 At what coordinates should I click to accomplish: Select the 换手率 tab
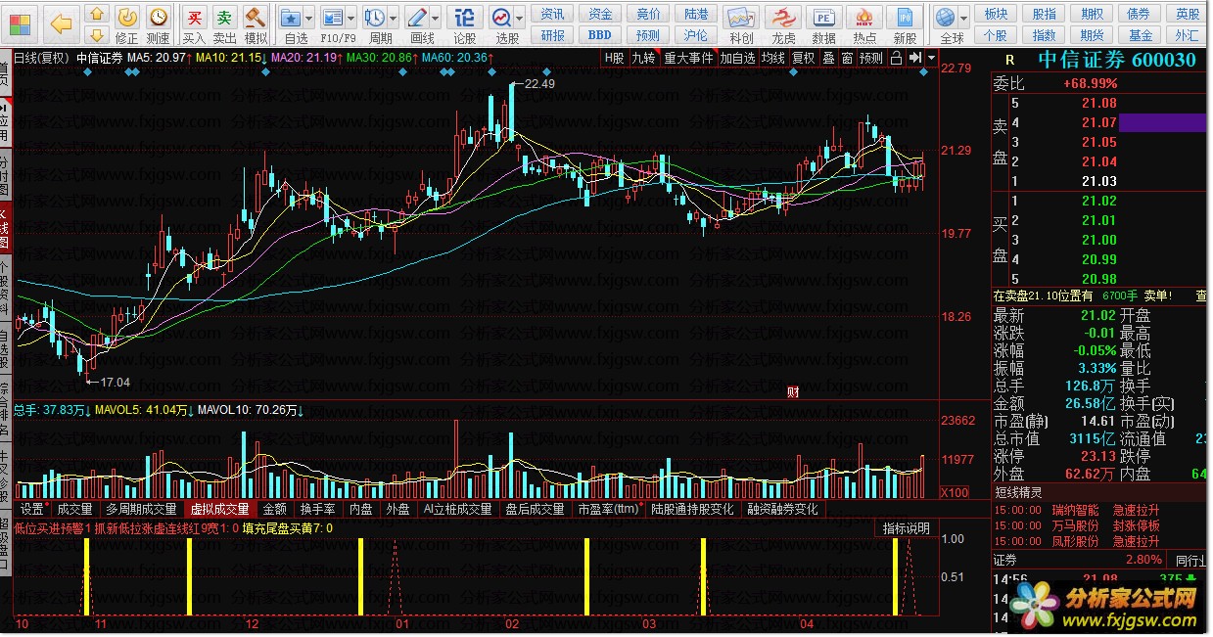click(x=318, y=509)
